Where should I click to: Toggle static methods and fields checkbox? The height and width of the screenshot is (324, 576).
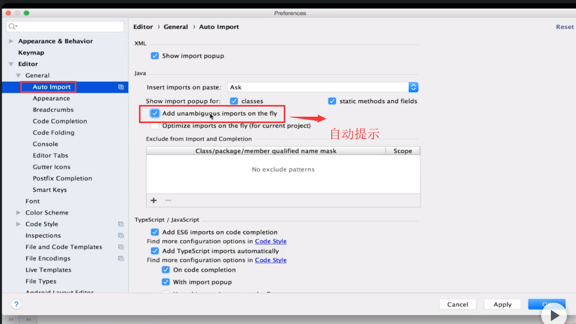click(x=332, y=101)
